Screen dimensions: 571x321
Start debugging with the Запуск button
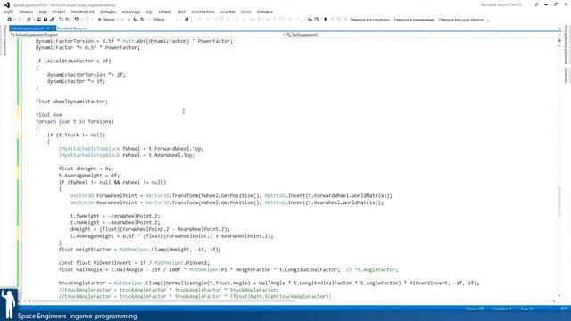click(106, 20)
